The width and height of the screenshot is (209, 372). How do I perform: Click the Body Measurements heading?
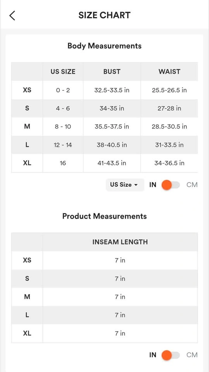[105, 46]
